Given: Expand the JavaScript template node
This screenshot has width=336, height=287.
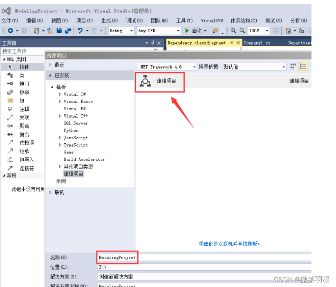Looking at the screenshot, I should 60,138.
